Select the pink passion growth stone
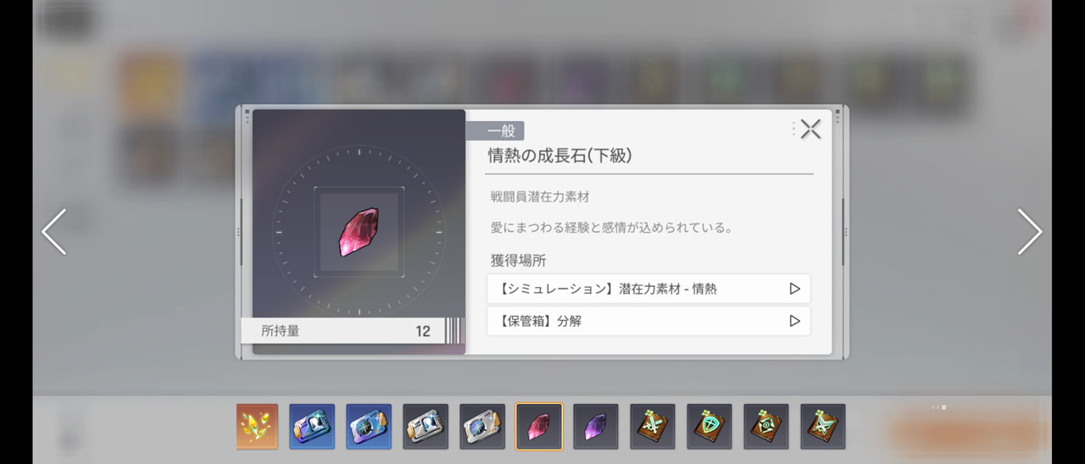 539,427
